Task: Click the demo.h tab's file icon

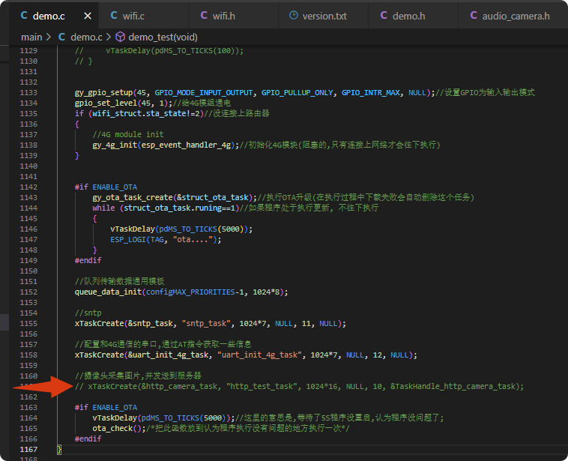Action: coord(384,15)
